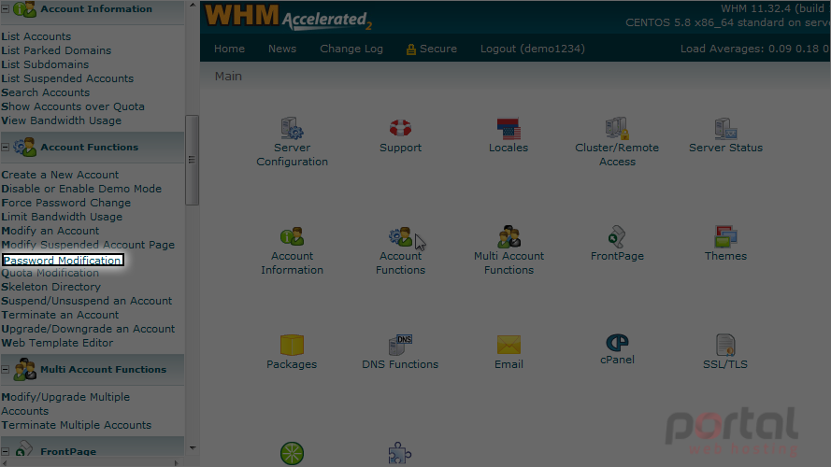Go to Home in the top navigation

click(x=229, y=49)
